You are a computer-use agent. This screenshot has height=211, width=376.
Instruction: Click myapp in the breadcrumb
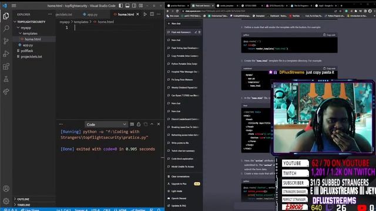point(65,22)
